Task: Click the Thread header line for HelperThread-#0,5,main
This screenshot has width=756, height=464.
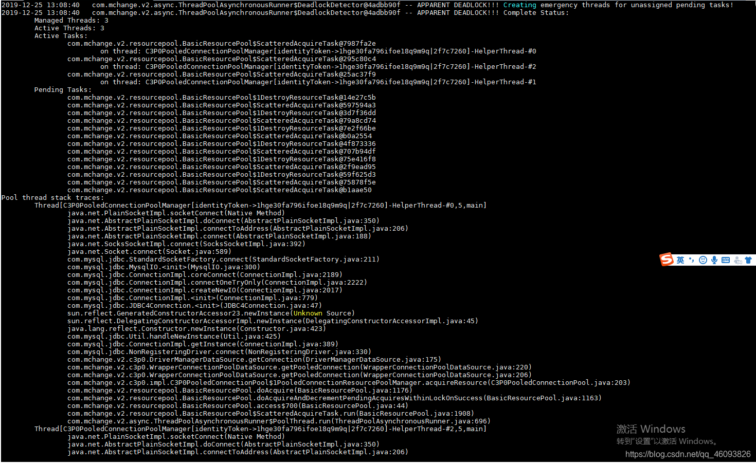Action: pyautogui.click(x=260, y=206)
